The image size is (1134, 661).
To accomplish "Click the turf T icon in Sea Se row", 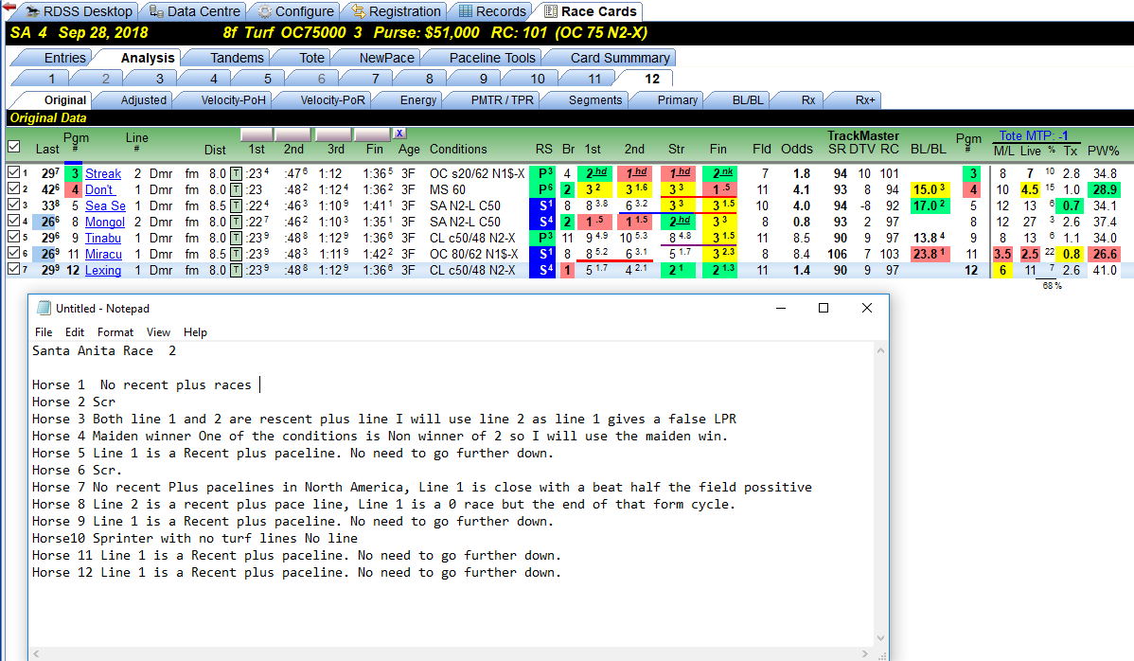I will [236, 206].
